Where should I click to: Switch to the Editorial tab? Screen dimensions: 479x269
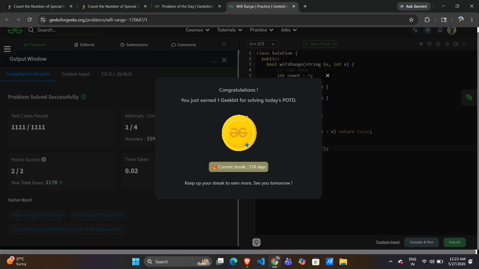(x=84, y=45)
